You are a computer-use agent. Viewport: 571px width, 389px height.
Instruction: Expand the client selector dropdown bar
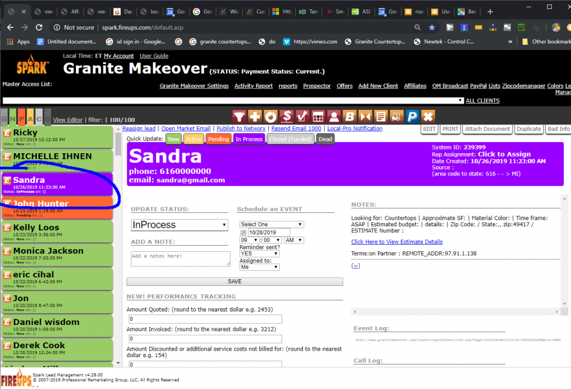[233, 100]
